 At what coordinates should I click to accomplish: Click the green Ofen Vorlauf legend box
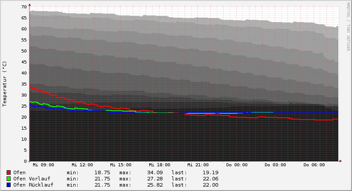click(x=8, y=179)
